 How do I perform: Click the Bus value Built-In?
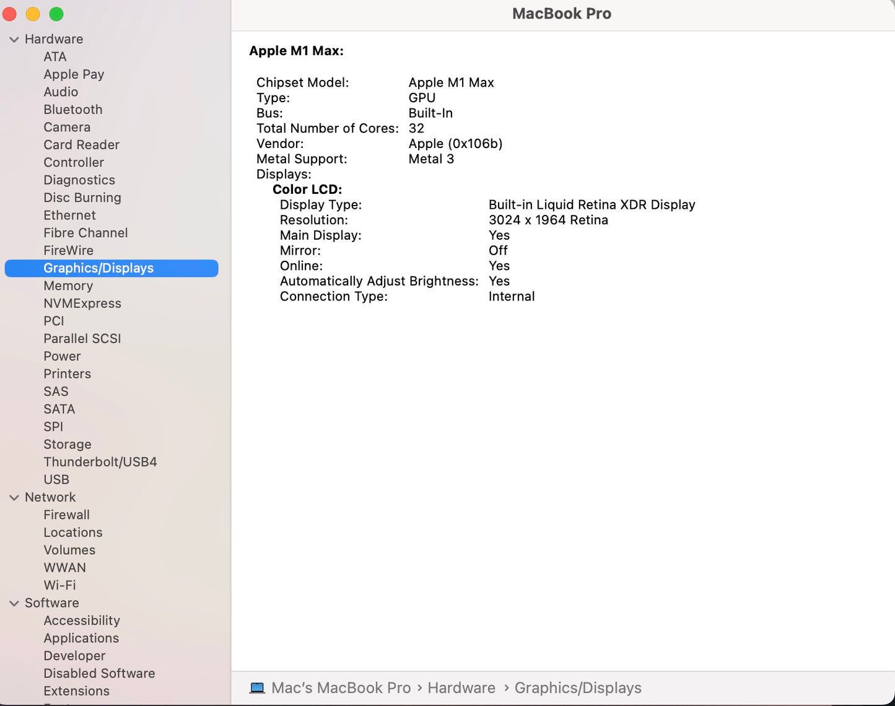(x=430, y=113)
